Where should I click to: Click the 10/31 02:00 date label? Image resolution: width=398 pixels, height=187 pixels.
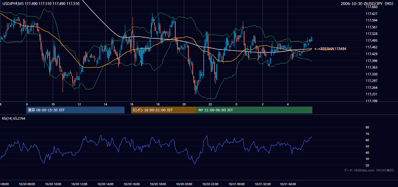coord(263,184)
